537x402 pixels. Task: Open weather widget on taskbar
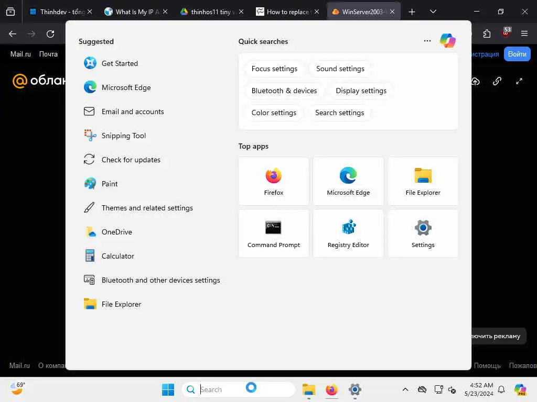(17, 389)
